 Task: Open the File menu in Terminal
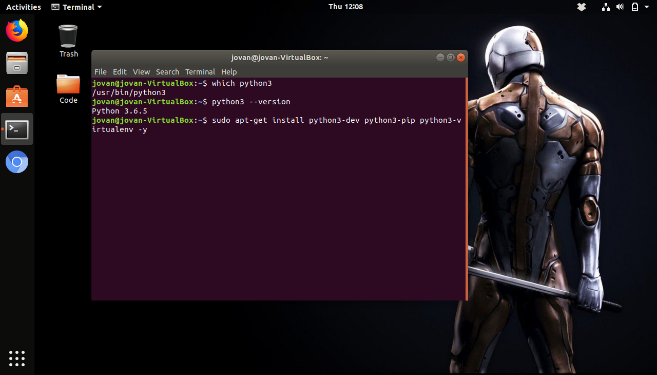(101, 72)
